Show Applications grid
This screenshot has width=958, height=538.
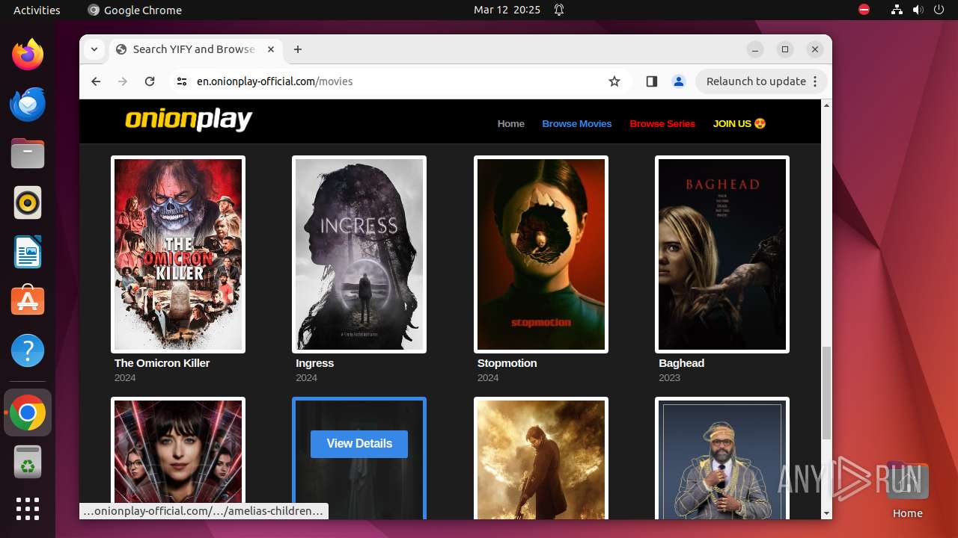[28, 509]
